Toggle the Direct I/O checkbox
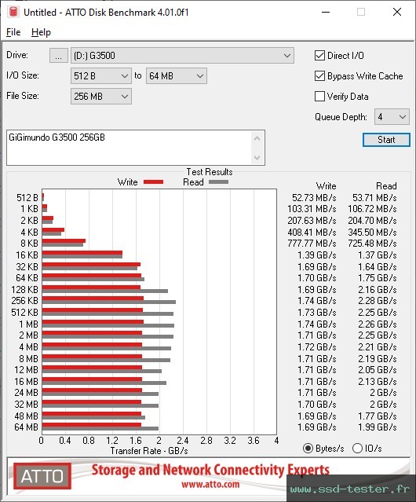 click(x=319, y=56)
